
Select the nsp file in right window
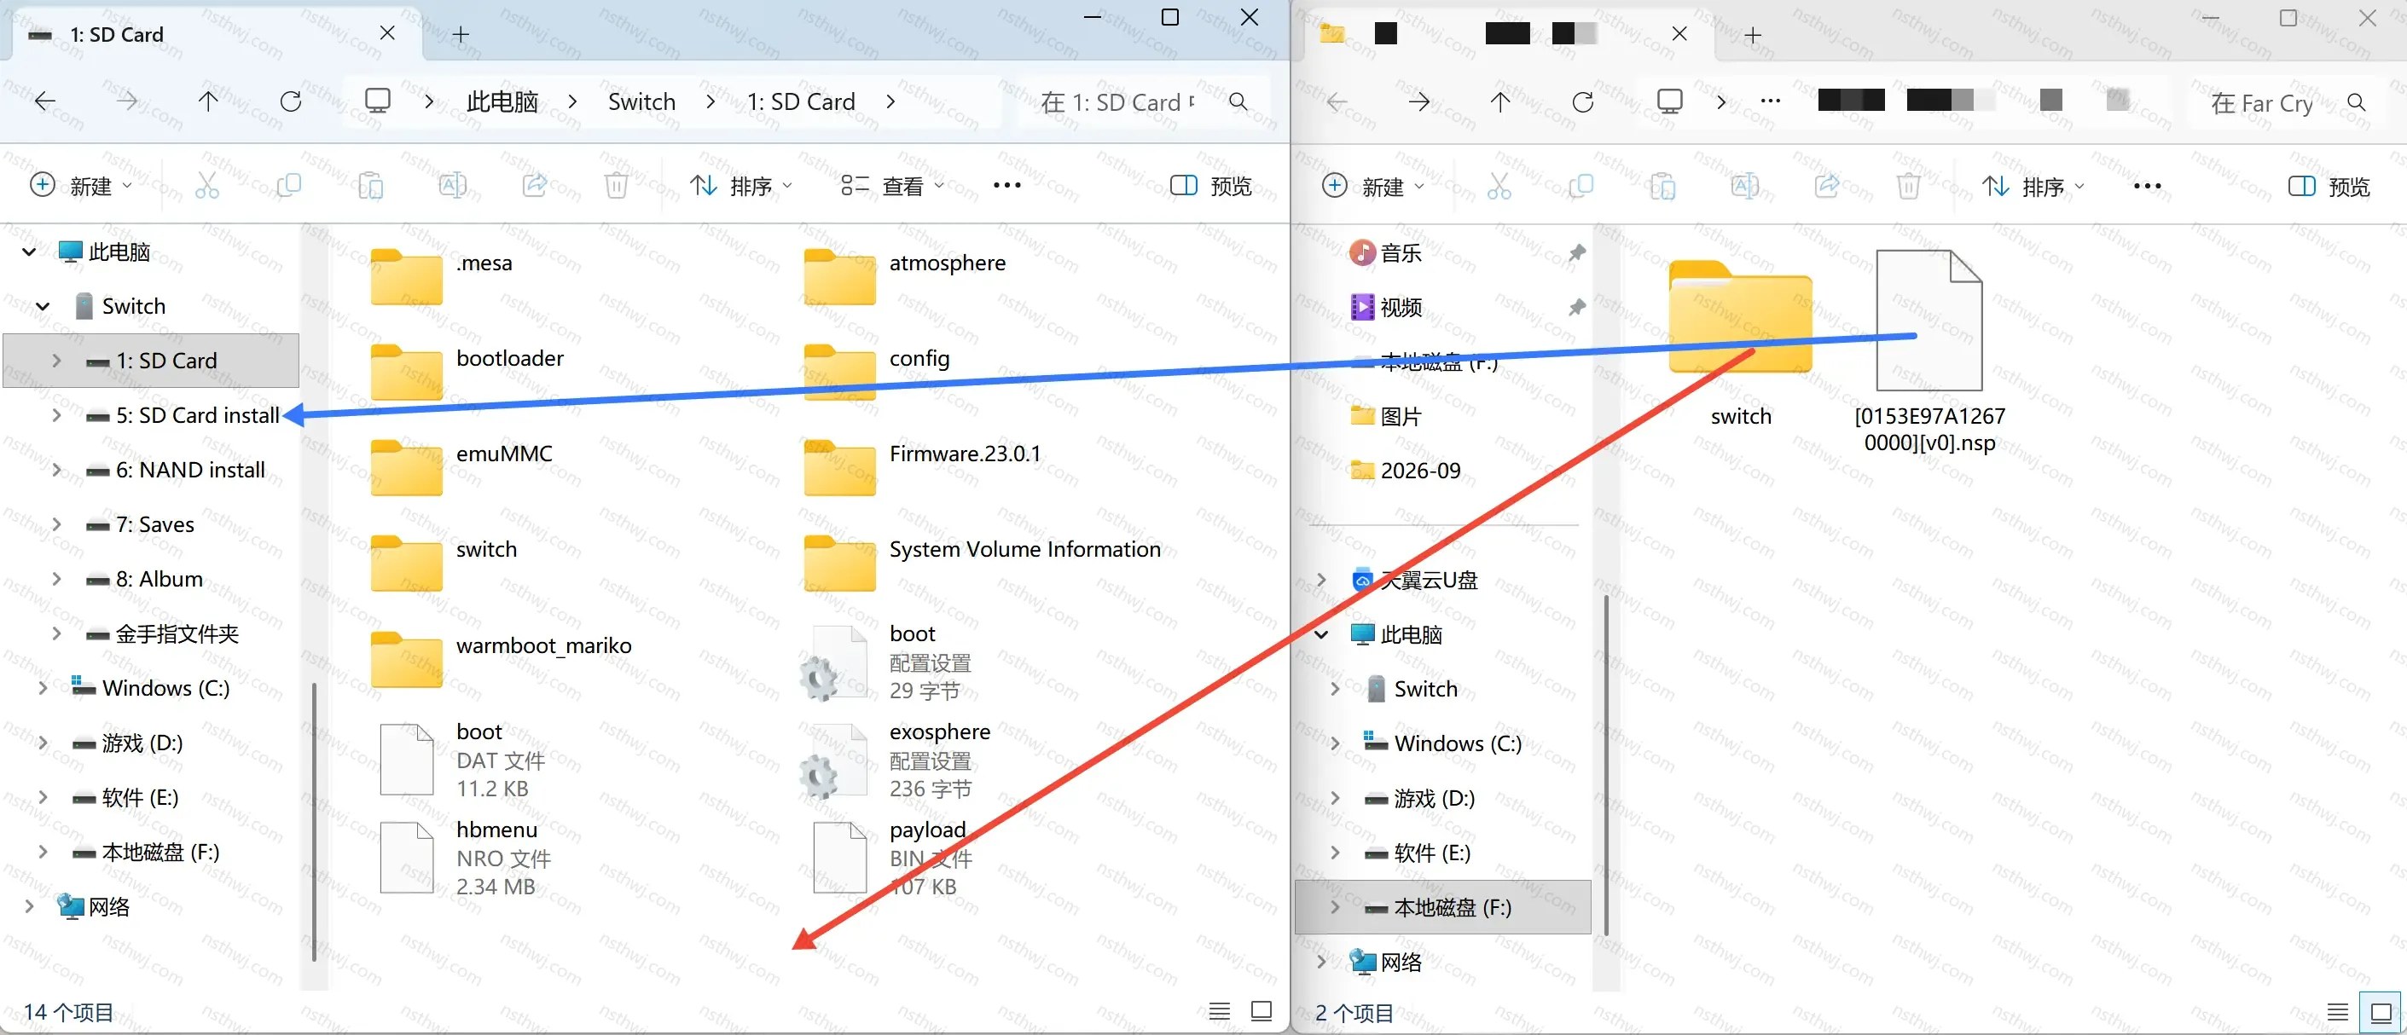point(1929,351)
